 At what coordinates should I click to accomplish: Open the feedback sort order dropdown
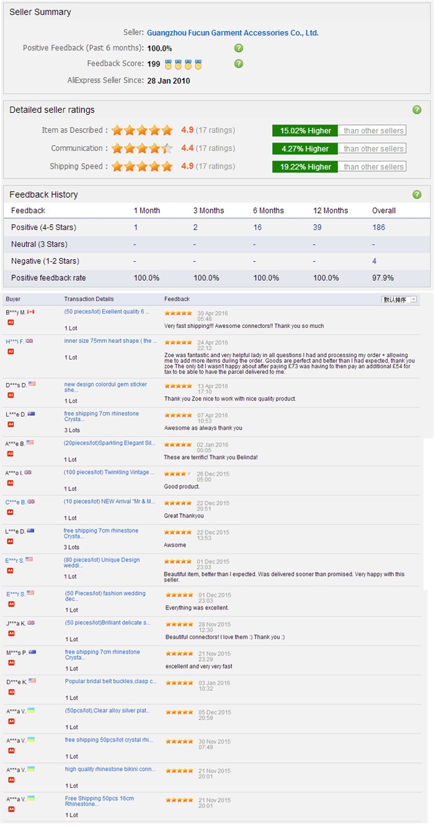pyautogui.click(x=400, y=299)
